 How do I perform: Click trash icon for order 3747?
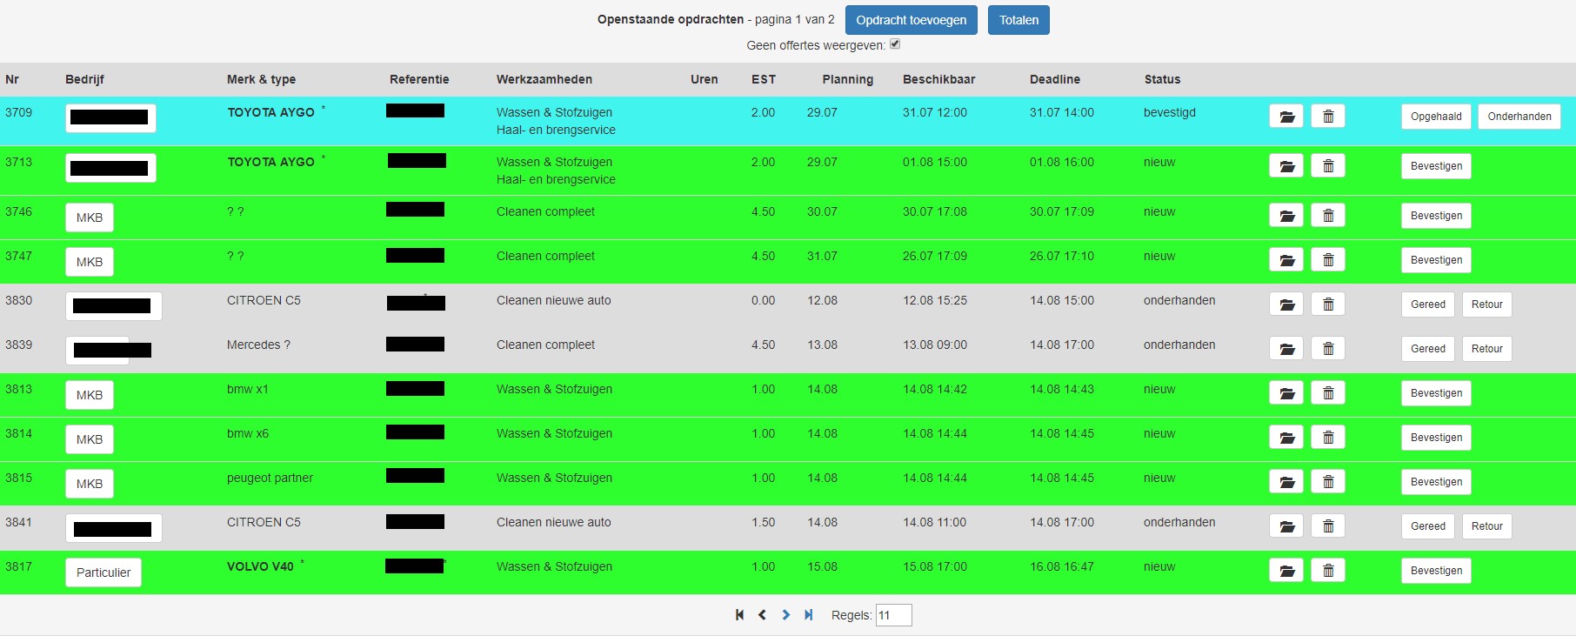(x=1328, y=260)
